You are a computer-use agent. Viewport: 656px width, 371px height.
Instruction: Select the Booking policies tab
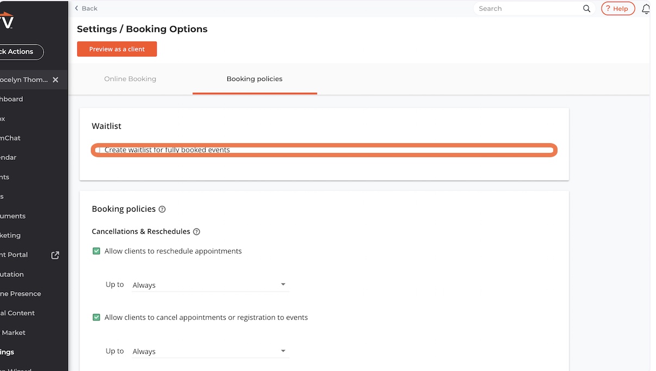255,79
